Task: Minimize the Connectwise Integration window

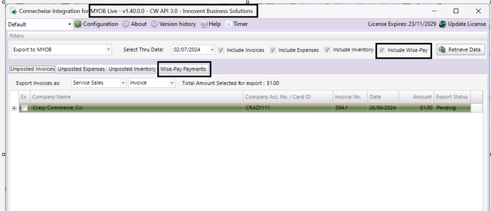Action: tap(434, 11)
